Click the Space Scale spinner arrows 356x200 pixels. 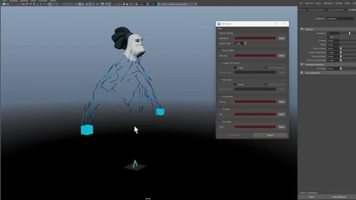pyautogui.click(x=245, y=43)
